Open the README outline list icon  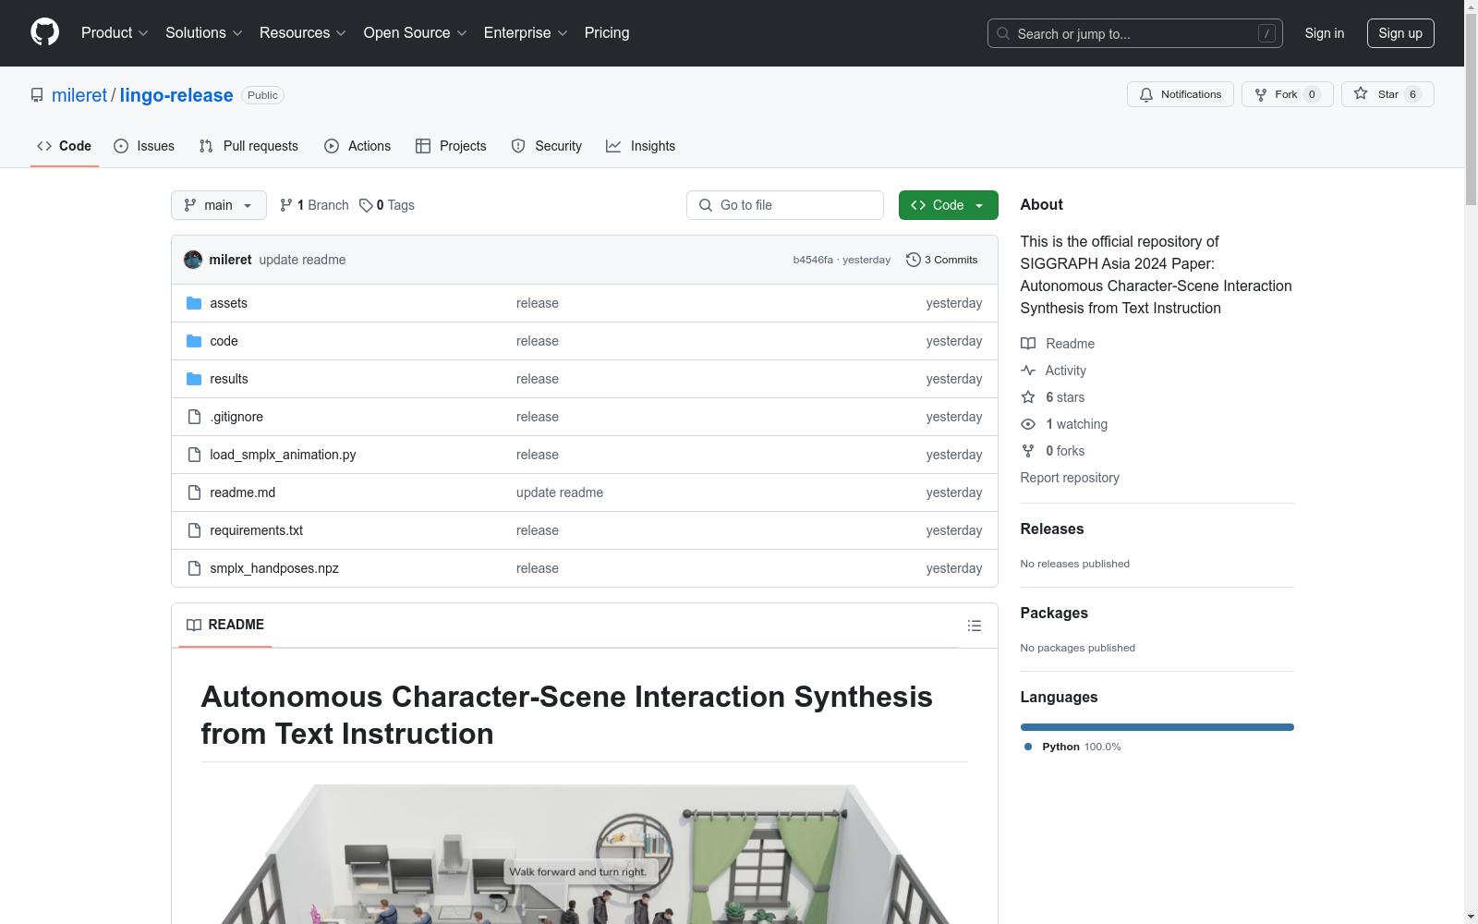click(974, 626)
